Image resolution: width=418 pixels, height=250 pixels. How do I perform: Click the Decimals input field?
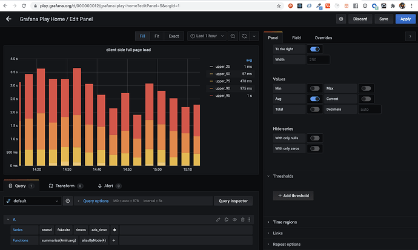(370, 109)
